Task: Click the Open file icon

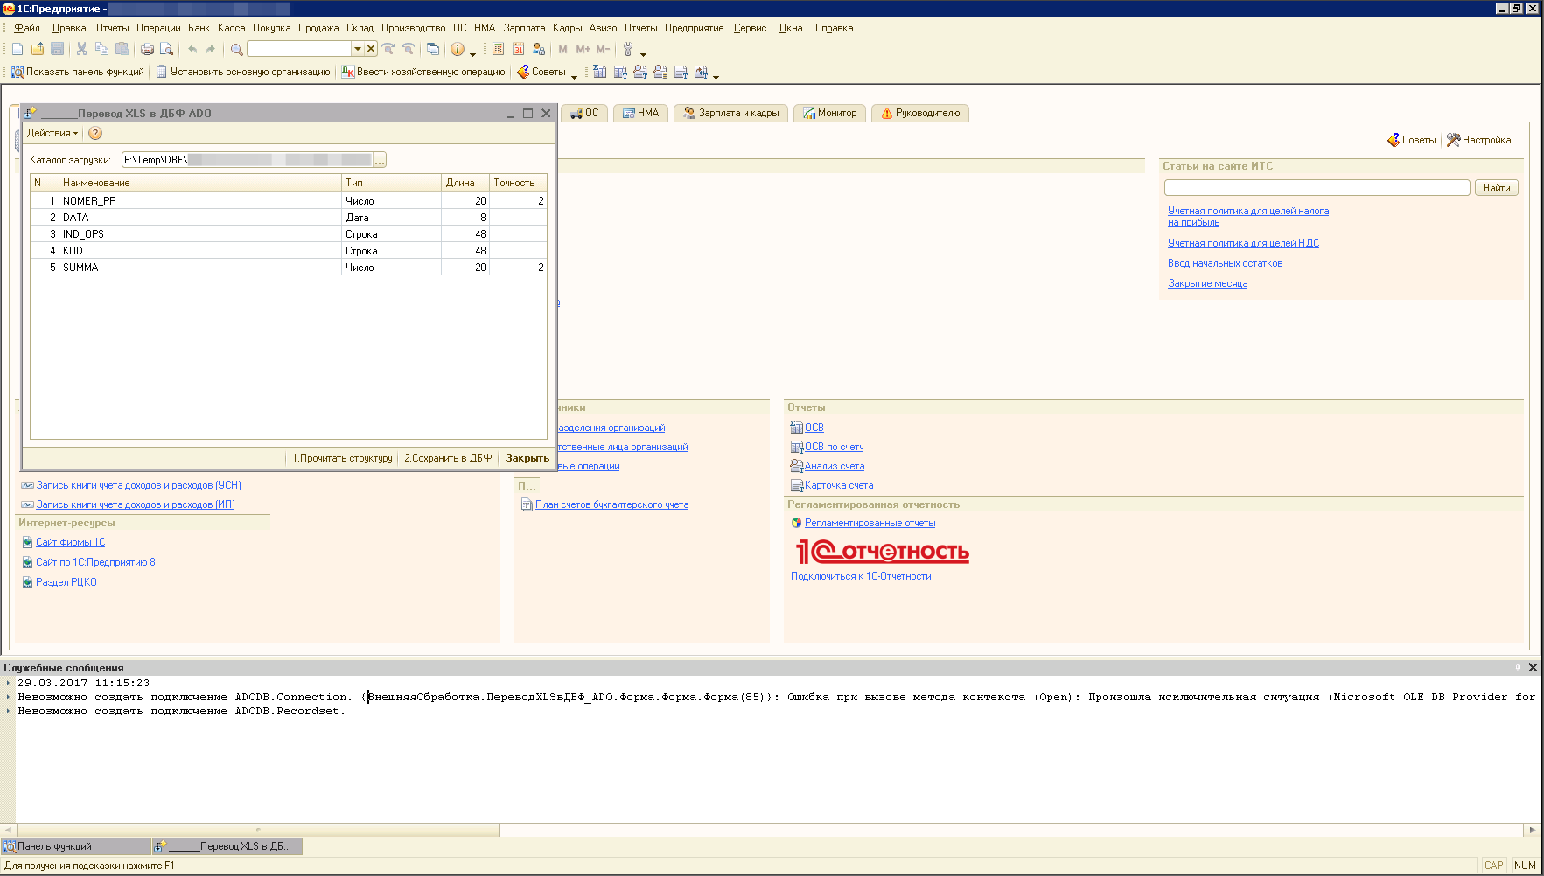Action: coord(38,49)
